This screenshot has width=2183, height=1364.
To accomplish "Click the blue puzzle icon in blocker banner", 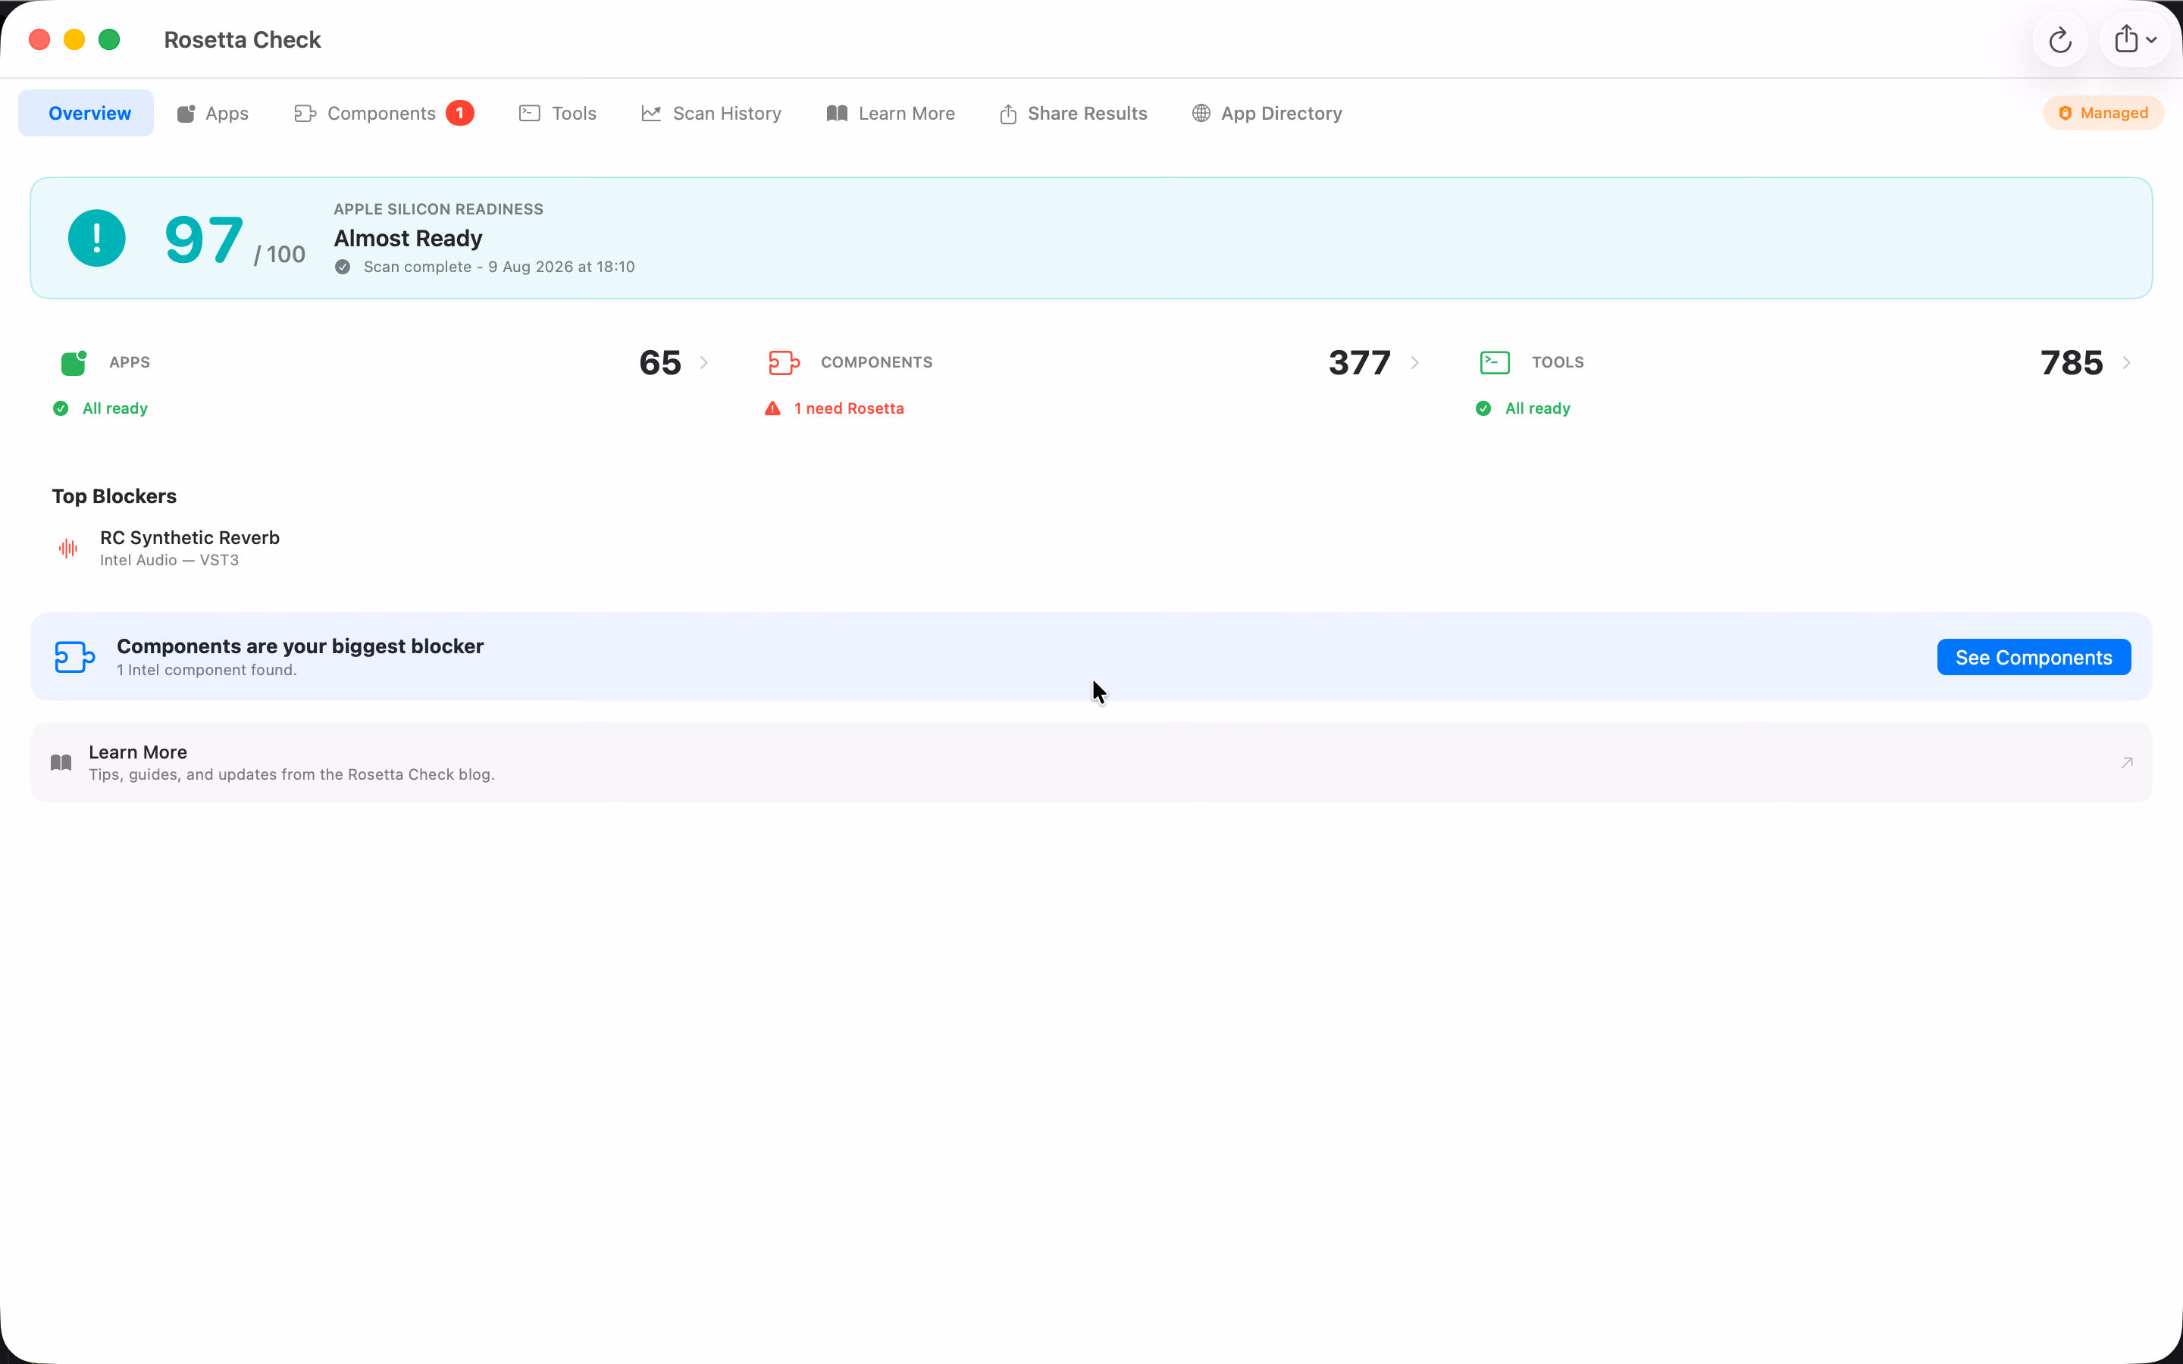I will 75,657.
